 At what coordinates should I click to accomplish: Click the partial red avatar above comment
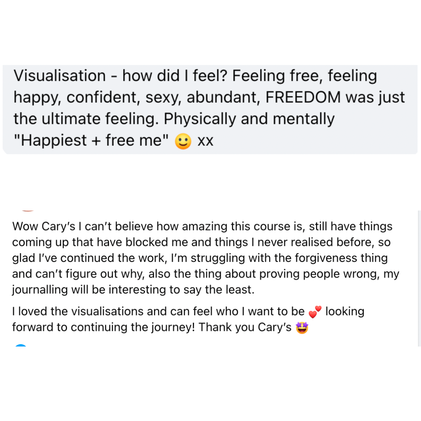pyautogui.click(x=28, y=210)
